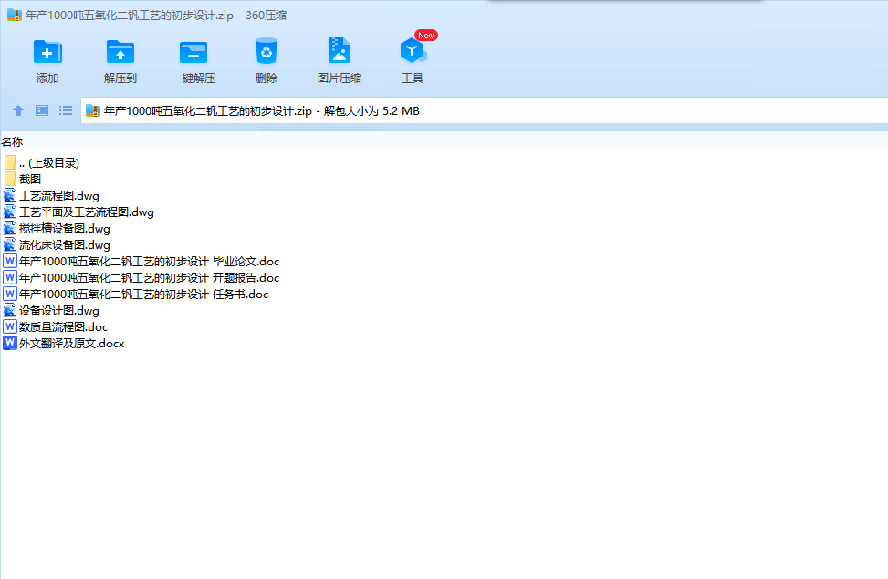Select the file 搅拌槽设备图.dwg
888x579 pixels.
coord(57,229)
